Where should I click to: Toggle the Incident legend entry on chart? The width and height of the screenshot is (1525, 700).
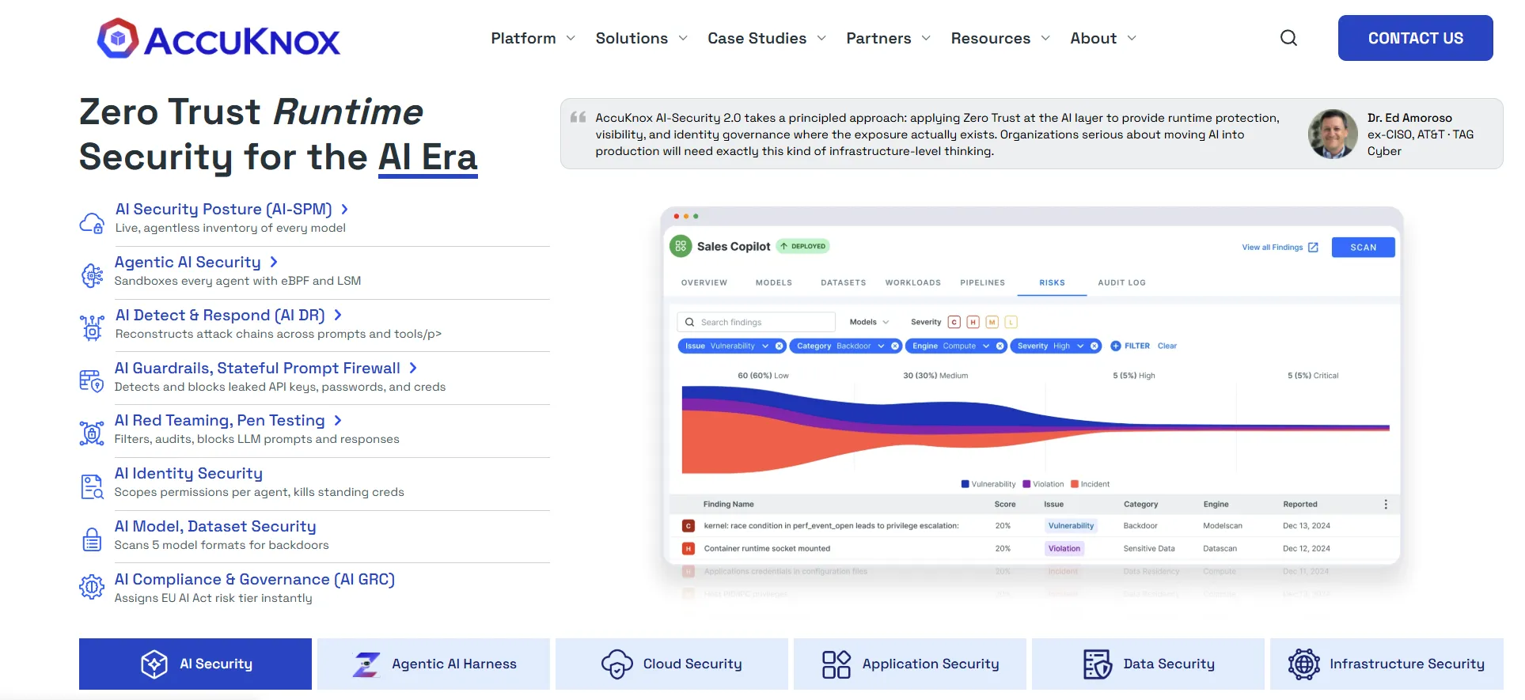(x=1091, y=484)
